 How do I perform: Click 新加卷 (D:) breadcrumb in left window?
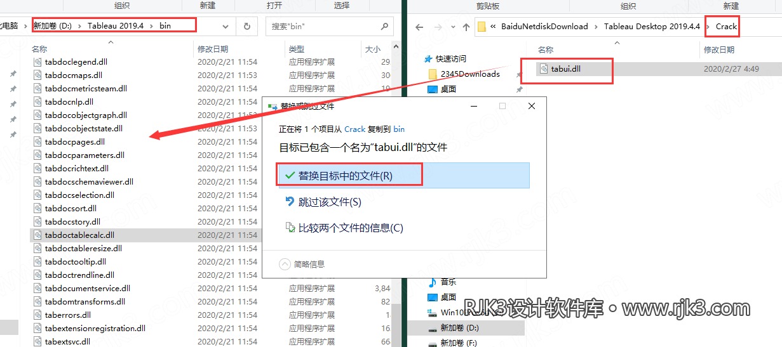(53, 26)
